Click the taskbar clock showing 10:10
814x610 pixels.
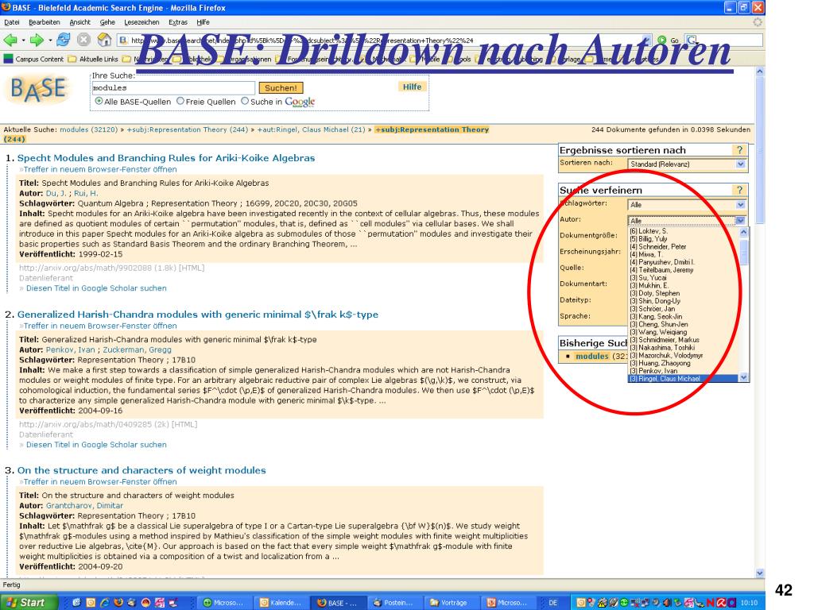(x=749, y=603)
